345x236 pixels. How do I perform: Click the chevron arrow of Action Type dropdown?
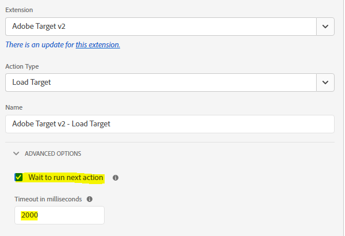(325, 83)
